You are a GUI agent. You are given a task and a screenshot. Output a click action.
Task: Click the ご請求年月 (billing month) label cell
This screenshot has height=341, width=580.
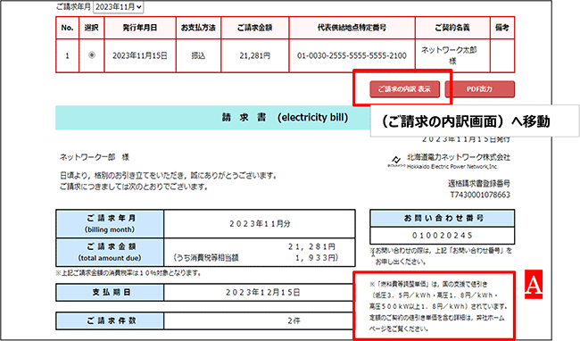(x=110, y=224)
